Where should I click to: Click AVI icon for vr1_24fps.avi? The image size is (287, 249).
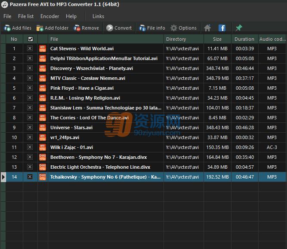point(43,137)
